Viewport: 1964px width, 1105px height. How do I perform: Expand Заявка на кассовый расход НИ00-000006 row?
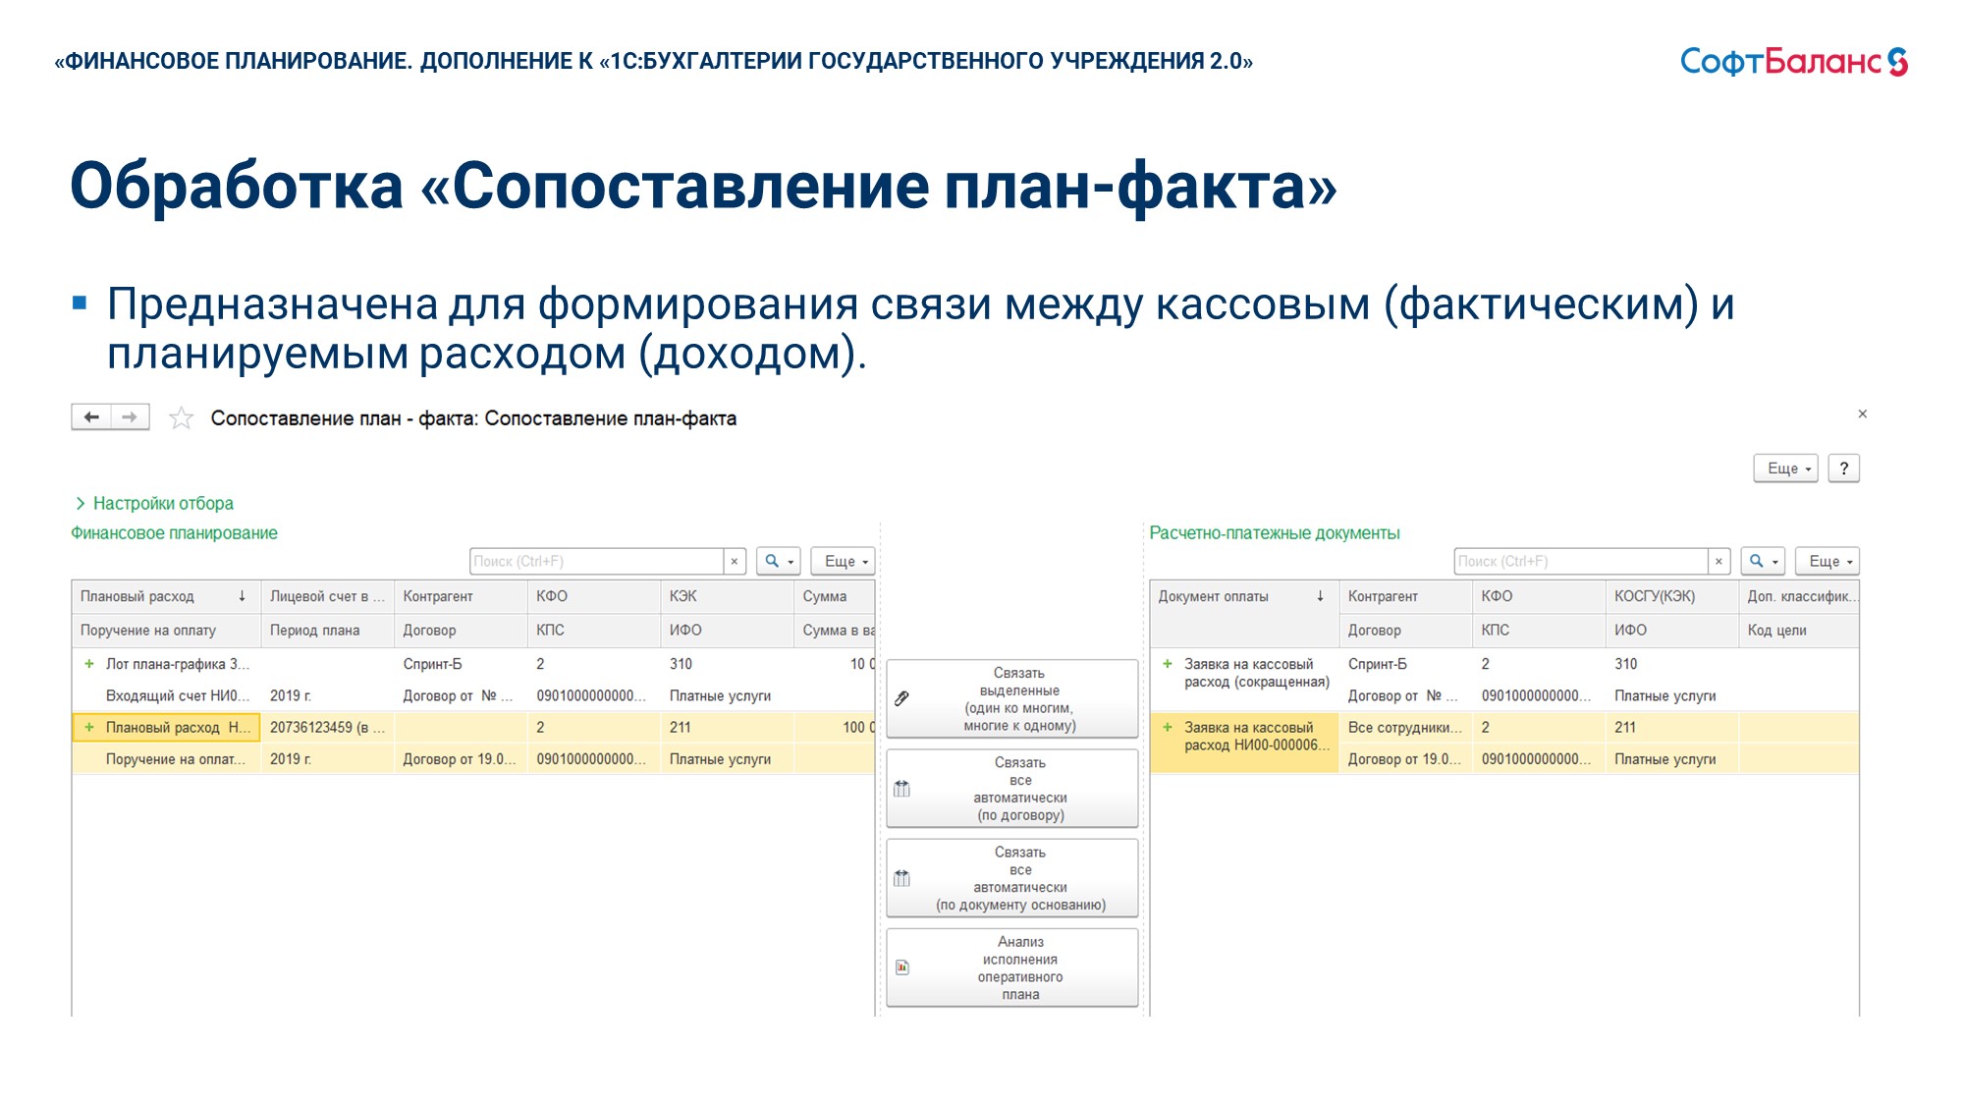coord(1168,727)
